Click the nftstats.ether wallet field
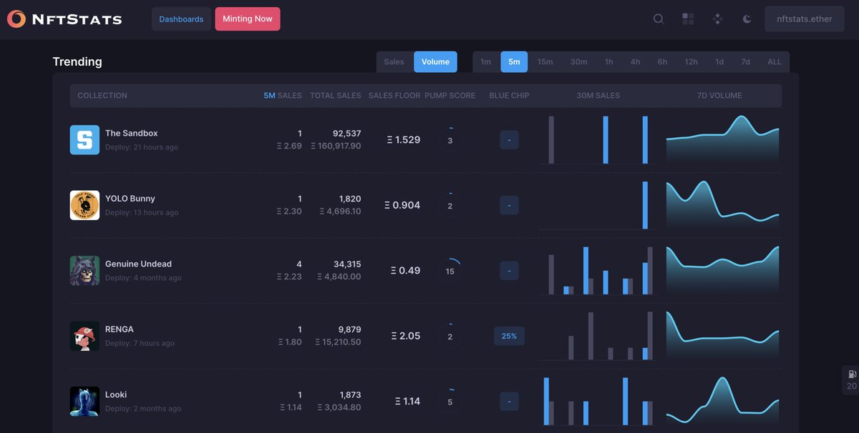This screenshot has height=433, width=859. (x=804, y=19)
